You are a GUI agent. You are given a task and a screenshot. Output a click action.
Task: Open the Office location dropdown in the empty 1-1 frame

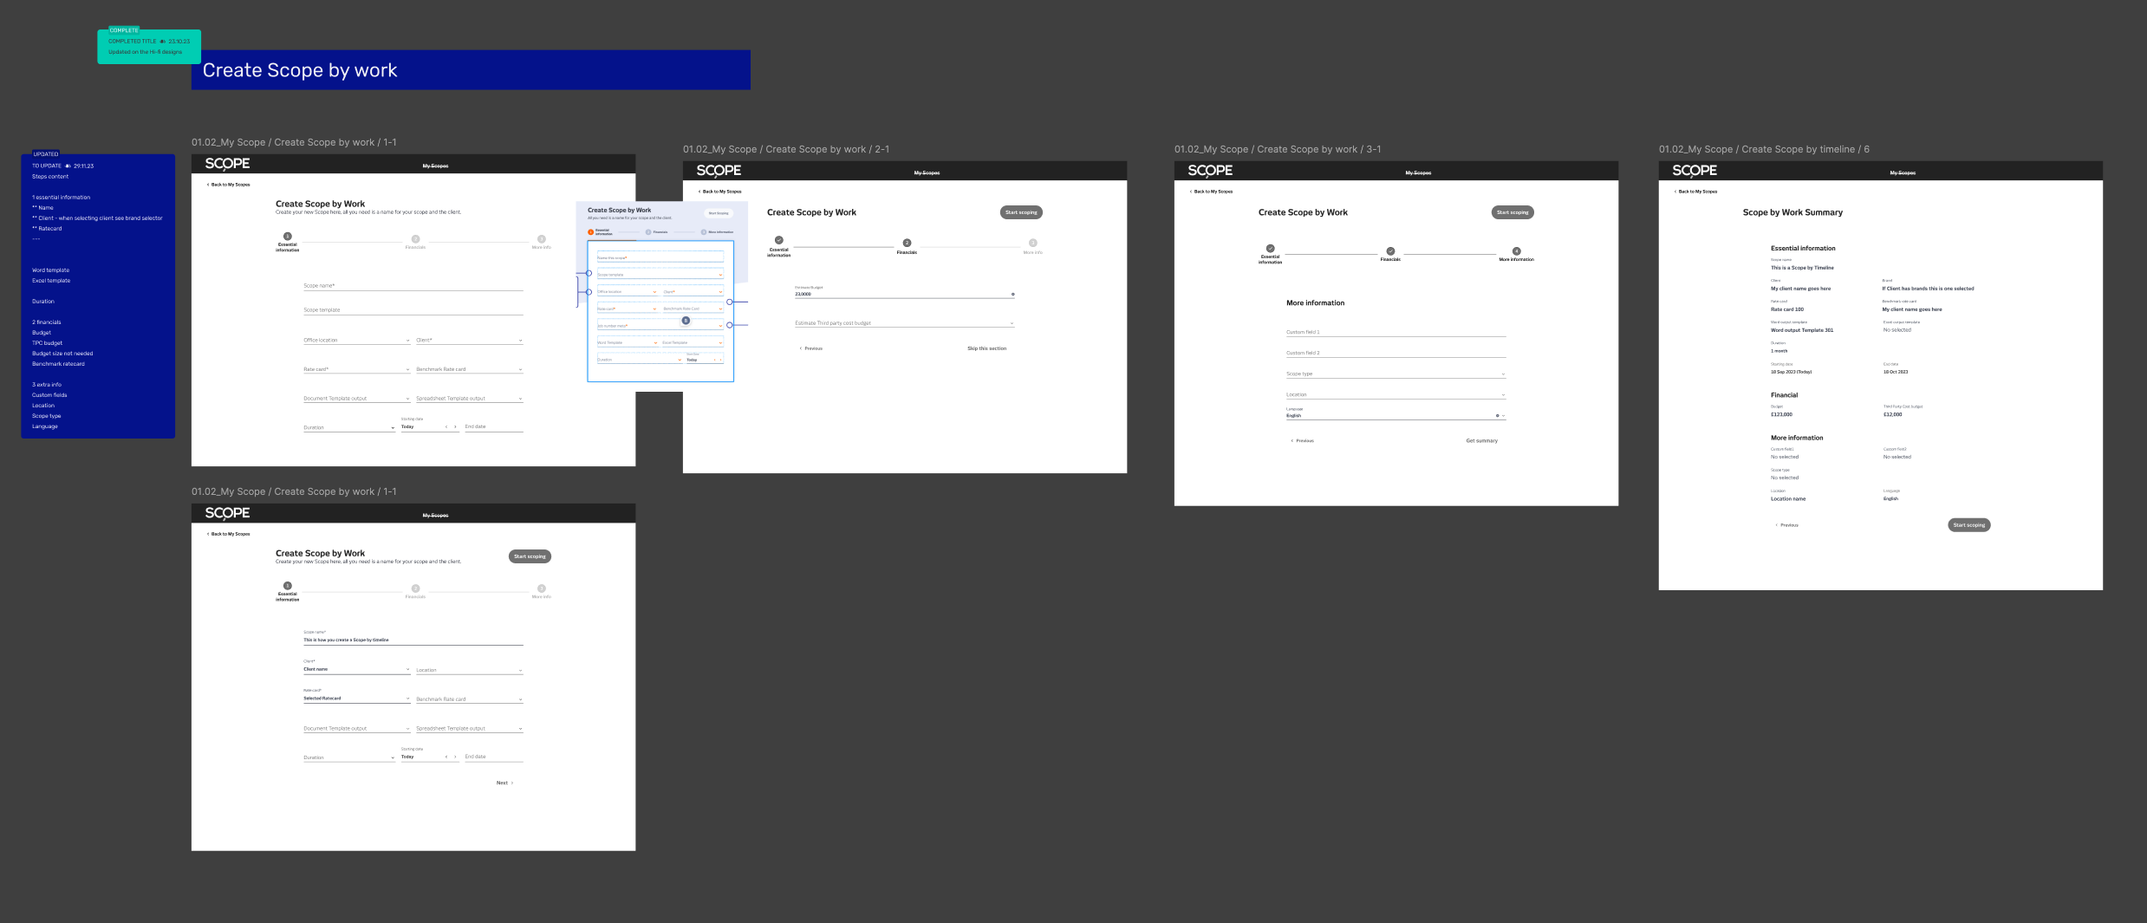[x=356, y=340]
